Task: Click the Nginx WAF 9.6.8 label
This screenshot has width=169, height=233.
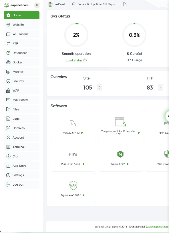Action: (x=71, y=195)
